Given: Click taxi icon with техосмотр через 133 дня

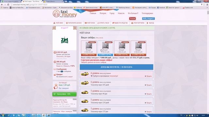Looking at the screenshot, I should (85, 110).
